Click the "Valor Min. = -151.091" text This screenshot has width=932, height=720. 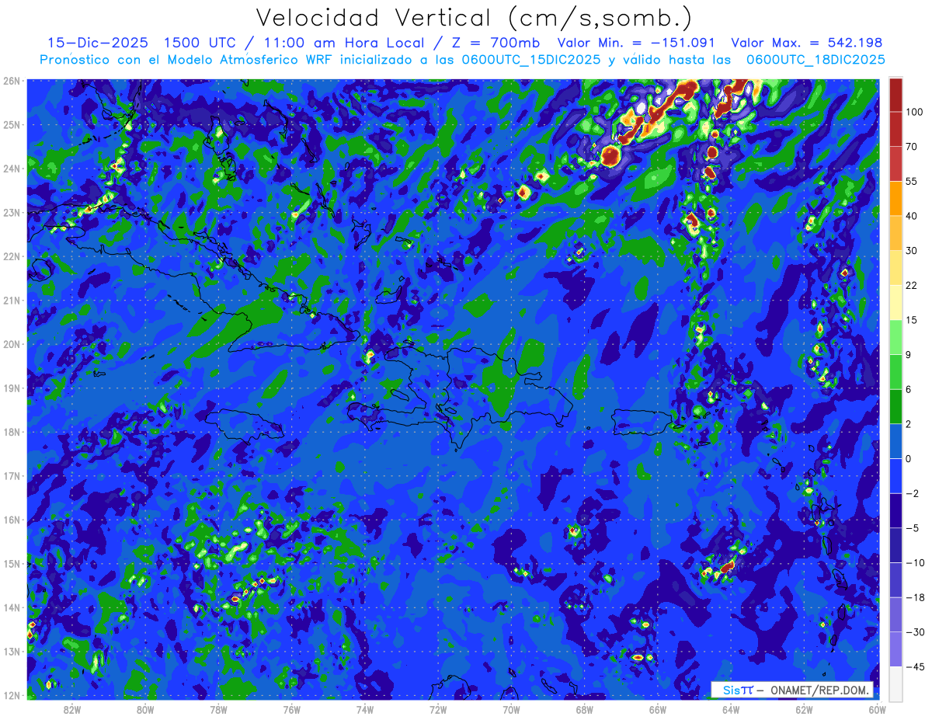click(x=637, y=43)
